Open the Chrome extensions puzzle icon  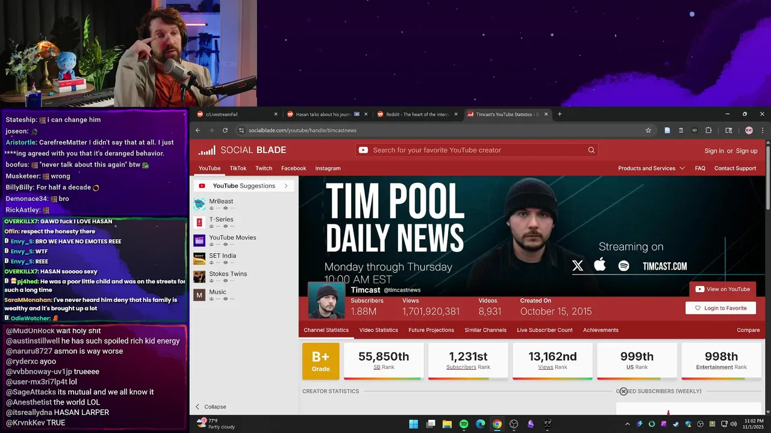pyautogui.click(x=708, y=130)
